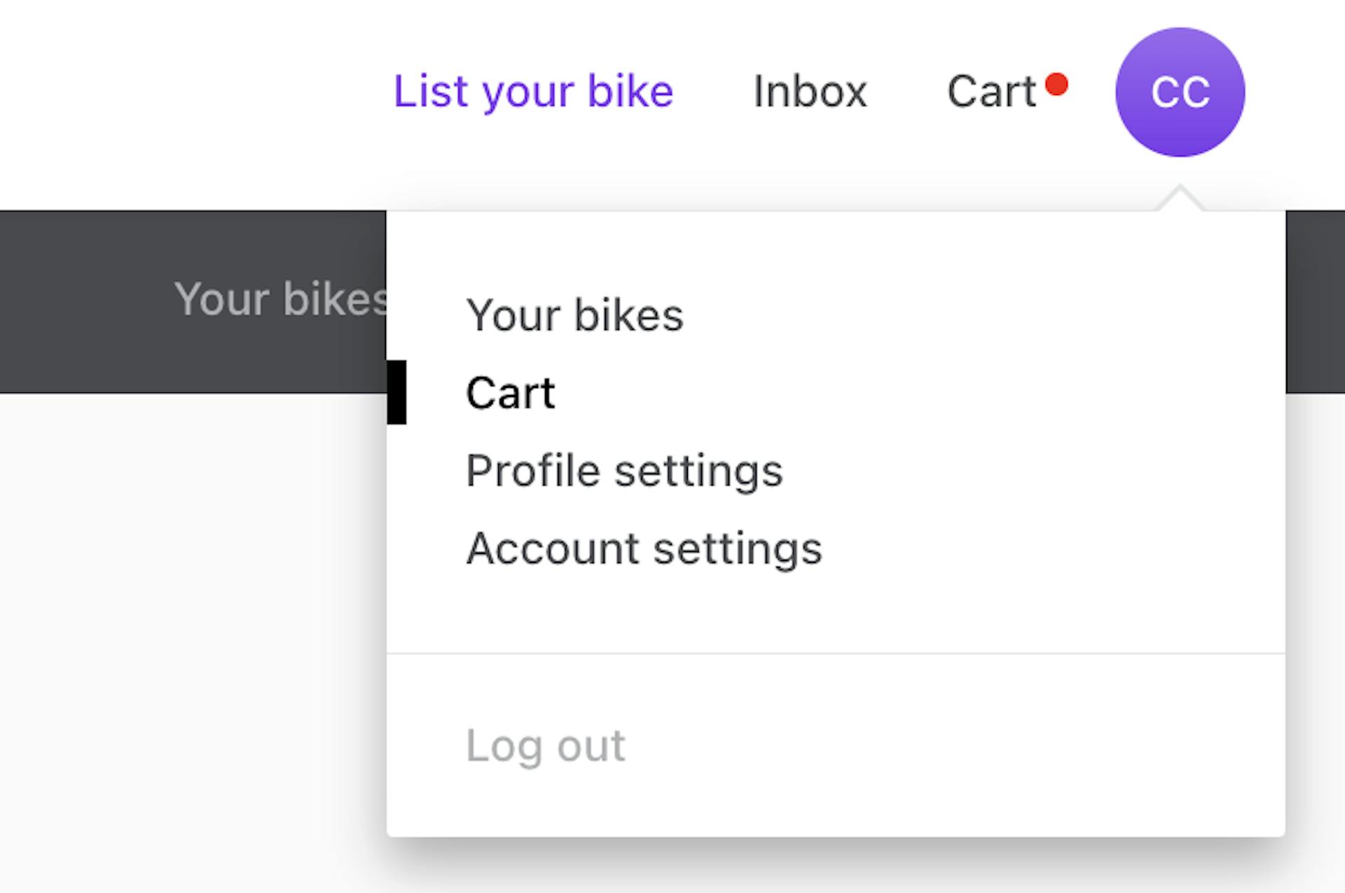The height and width of the screenshot is (893, 1345).
Task: Log out using the menu option
Action: (x=545, y=746)
